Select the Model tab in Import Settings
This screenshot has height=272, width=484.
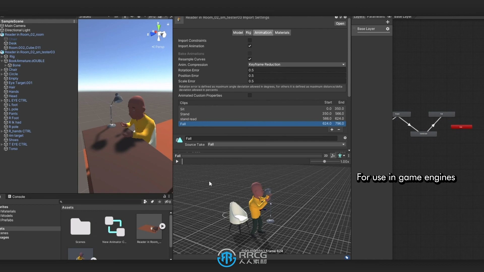(x=238, y=32)
